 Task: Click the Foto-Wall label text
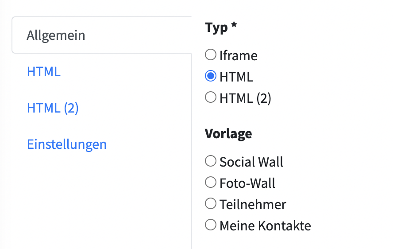pos(247,183)
